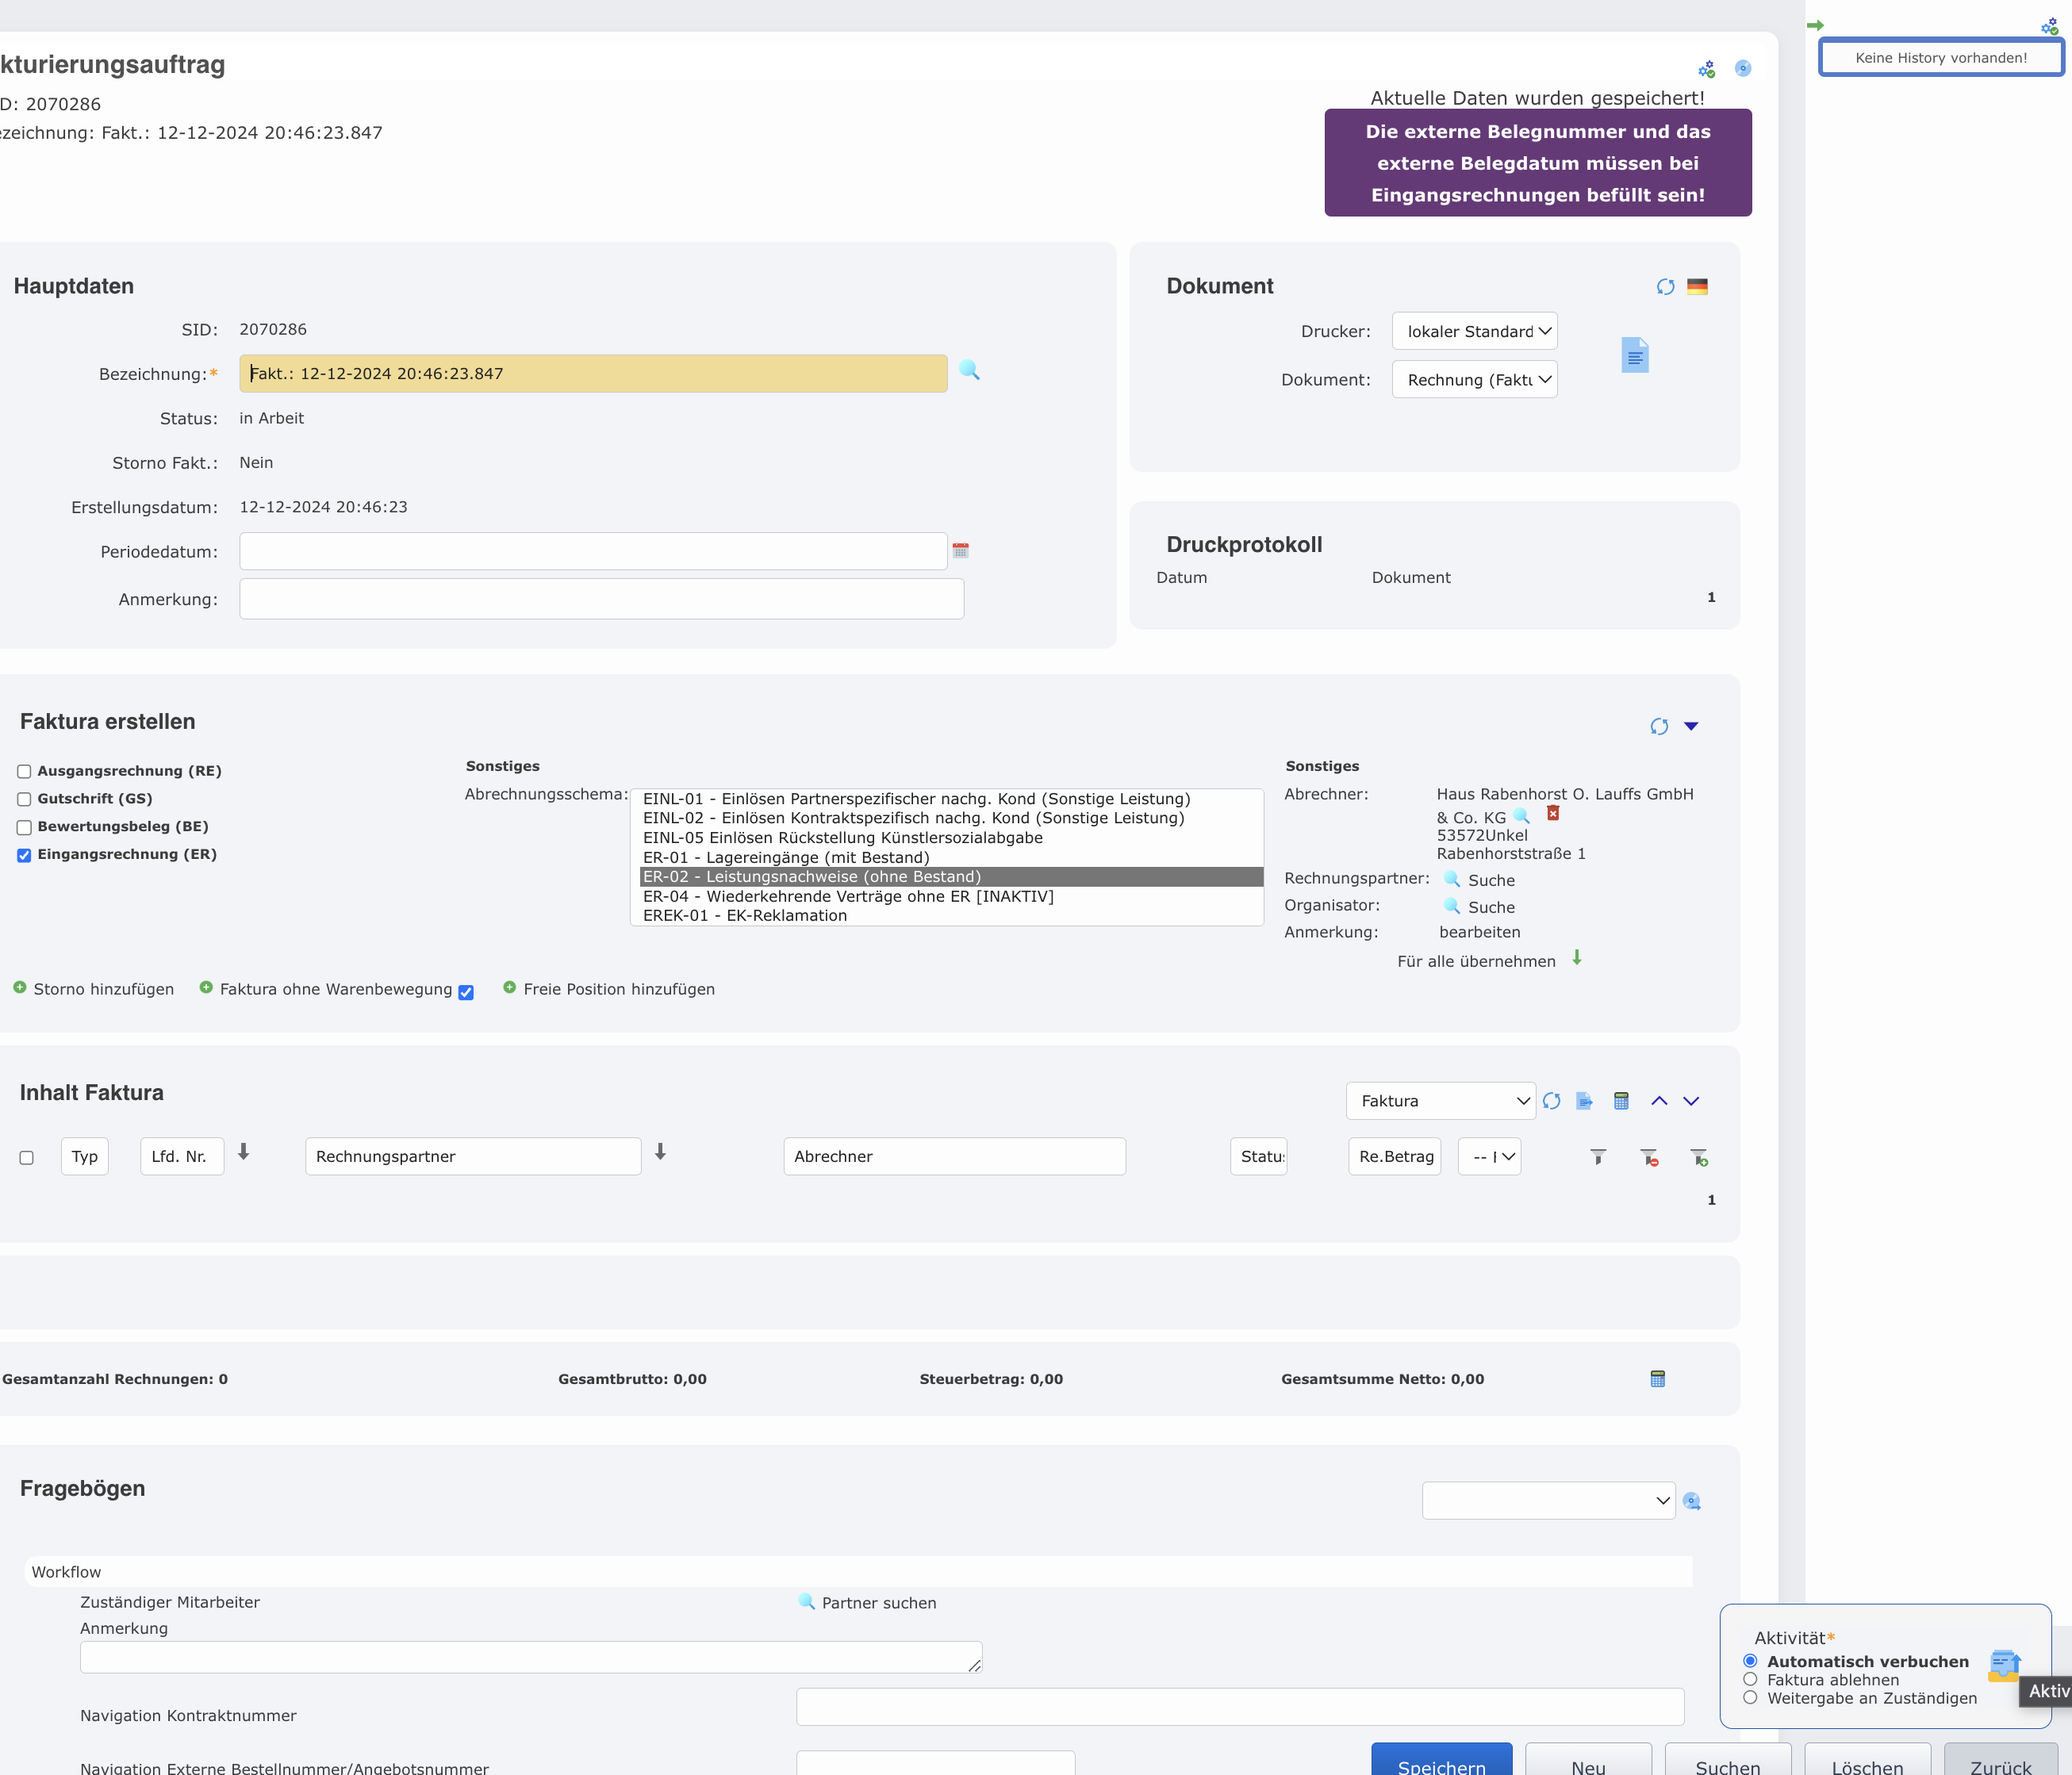The height and width of the screenshot is (1775, 2072).
Task: Open the Faktura dropdown in Inhalt Faktura
Action: (1440, 1101)
